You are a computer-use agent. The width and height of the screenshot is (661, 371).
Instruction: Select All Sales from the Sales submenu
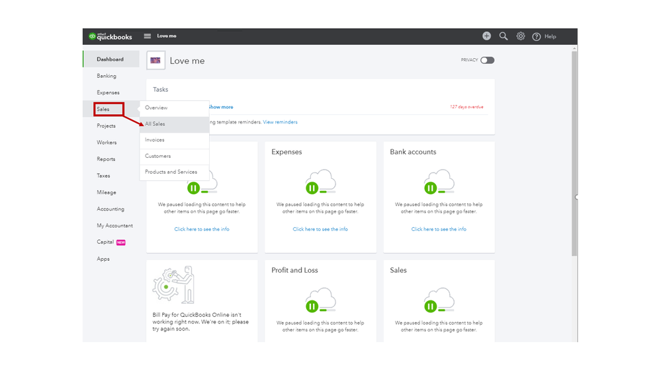[x=155, y=124]
